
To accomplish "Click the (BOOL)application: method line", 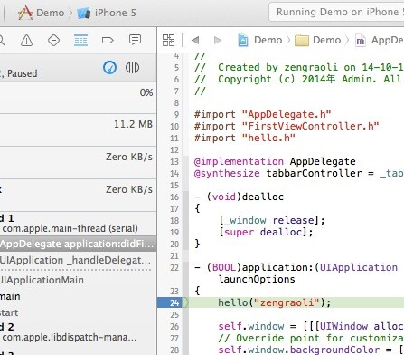I will click(296, 267).
